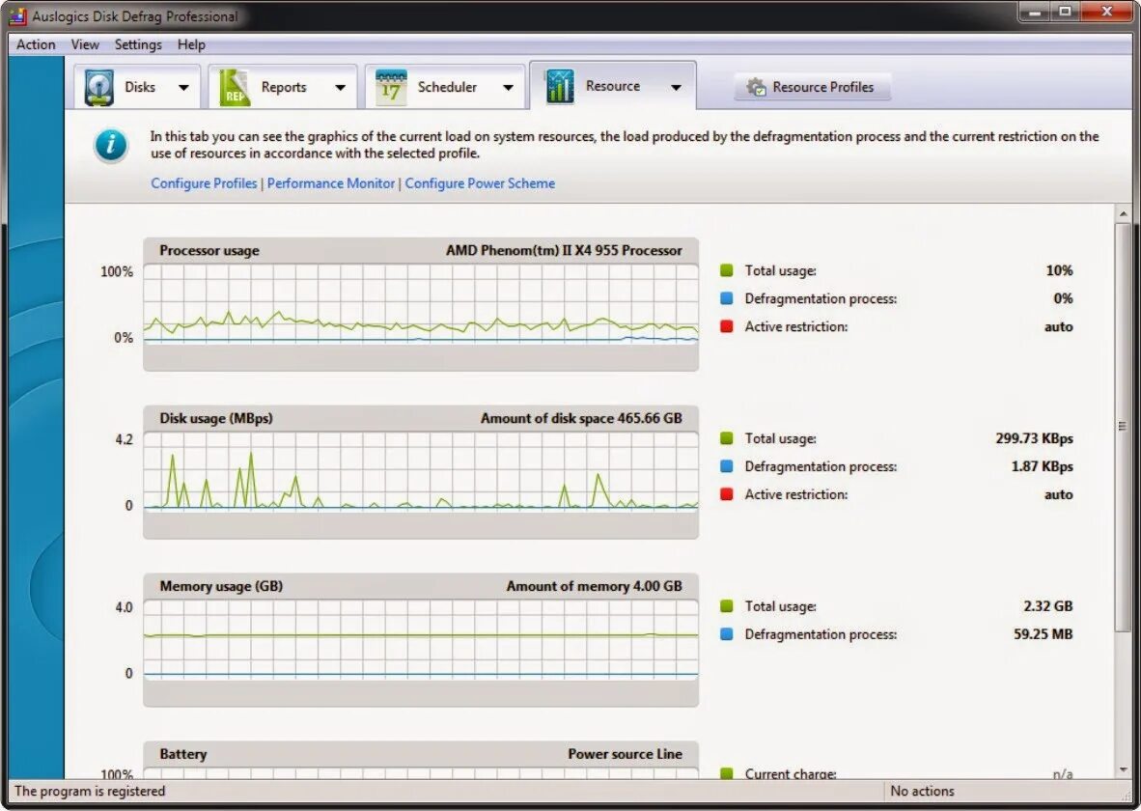The width and height of the screenshot is (1141, 811).
Task: Click 'Amount of disk space 465.66 GB'
Action: click(x=581, y=418)
